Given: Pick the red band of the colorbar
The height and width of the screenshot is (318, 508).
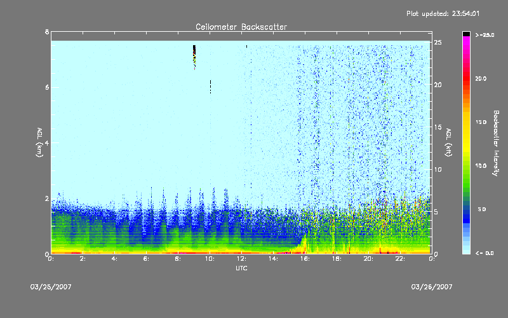Looking at the screenshot, I should coord(466,79).
